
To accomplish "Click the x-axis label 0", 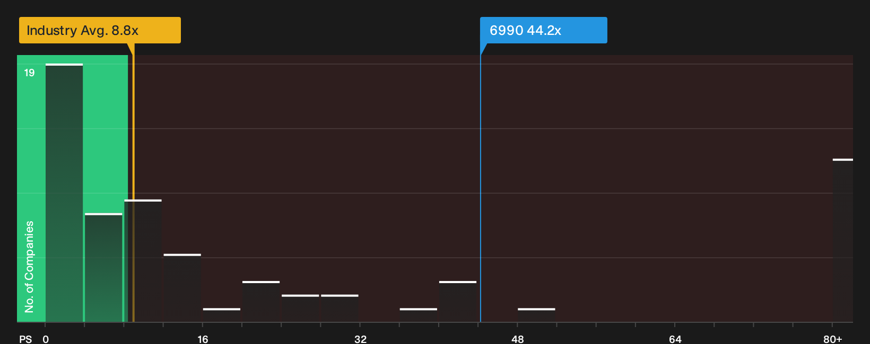I will tap(46, 339).
